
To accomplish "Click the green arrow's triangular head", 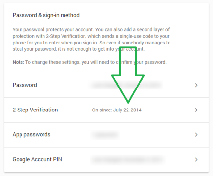I will [x=128, y=87].
